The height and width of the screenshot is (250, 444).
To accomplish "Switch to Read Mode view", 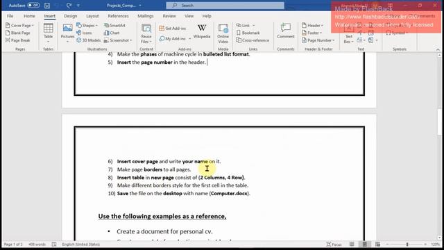I will [352, 244].
